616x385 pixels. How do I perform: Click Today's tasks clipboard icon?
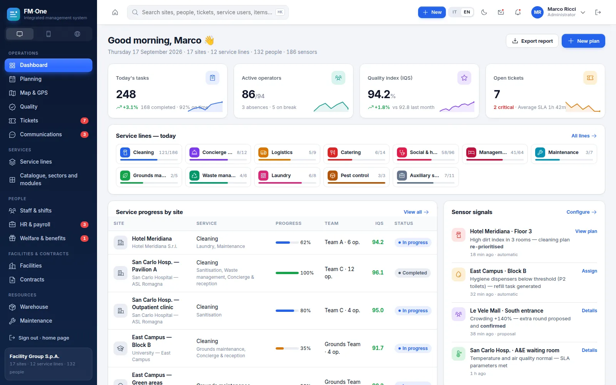[x=213, y=78]
